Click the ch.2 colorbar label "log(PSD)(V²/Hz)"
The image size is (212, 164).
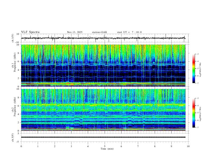pyautogui.click(x=200, y=114)
